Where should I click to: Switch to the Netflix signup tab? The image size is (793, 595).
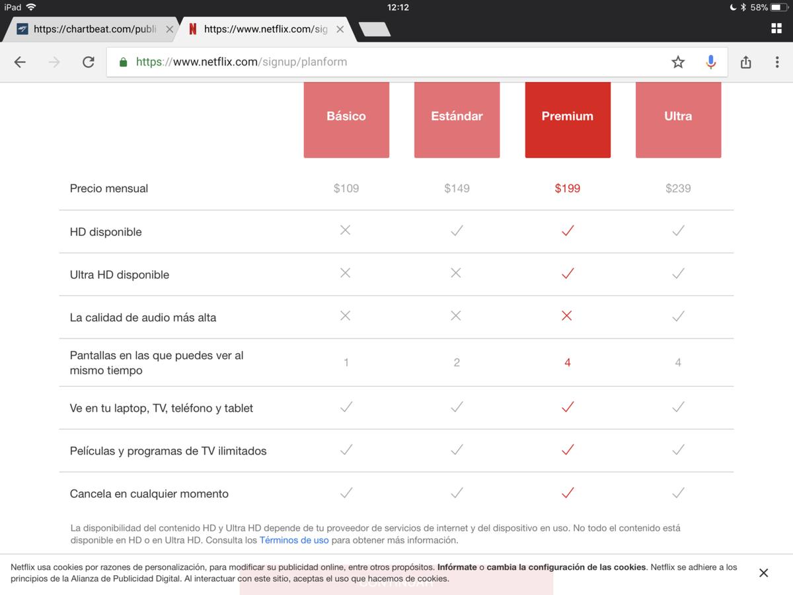coord(264,29)
